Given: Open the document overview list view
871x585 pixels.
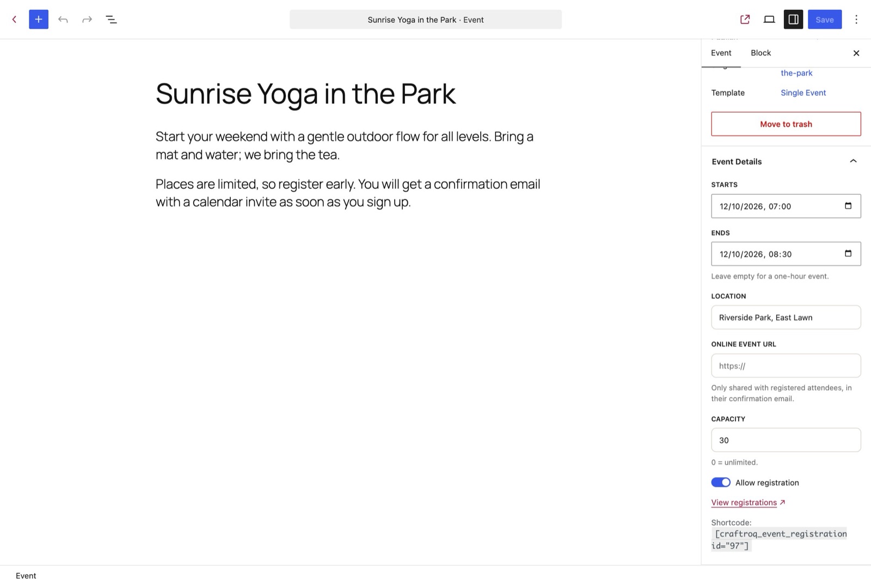Looking at the screenshot, I should tap(111, 20).
